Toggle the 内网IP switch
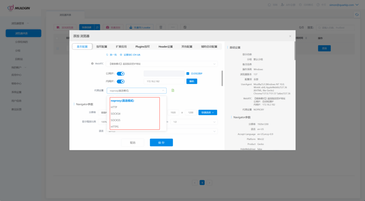Viewport: 365px width, 201px height. [x=120, y=81]
